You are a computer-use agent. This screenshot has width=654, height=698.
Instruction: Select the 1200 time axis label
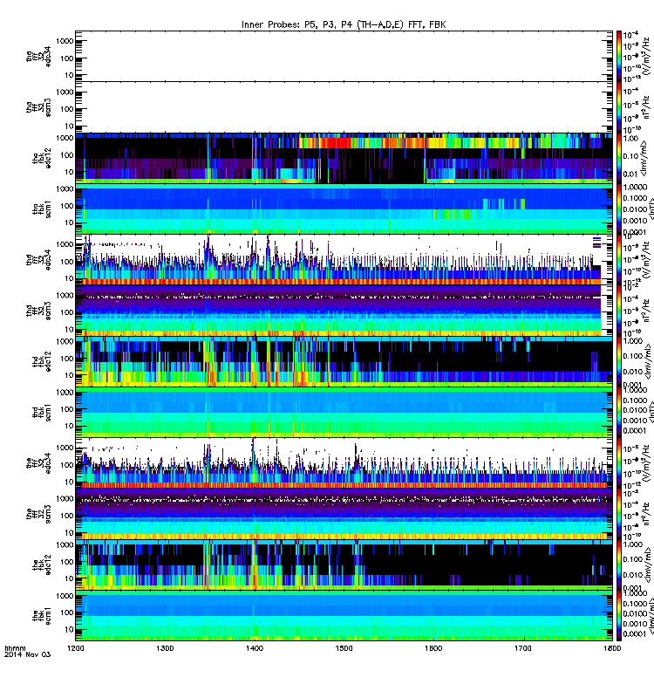[75, 648]
